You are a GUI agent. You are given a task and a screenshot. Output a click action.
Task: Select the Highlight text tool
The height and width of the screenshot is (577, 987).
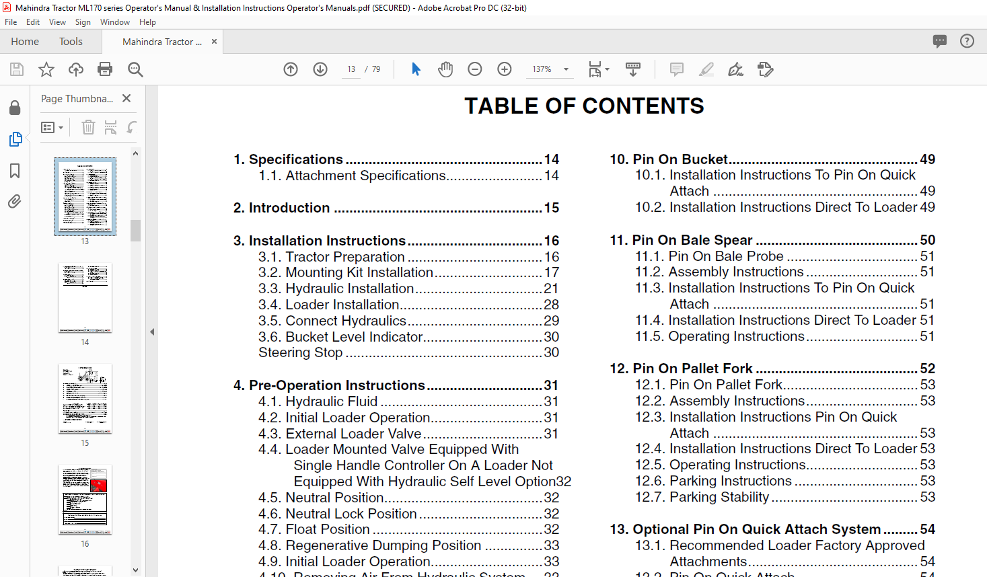click(x=706, y=69)
